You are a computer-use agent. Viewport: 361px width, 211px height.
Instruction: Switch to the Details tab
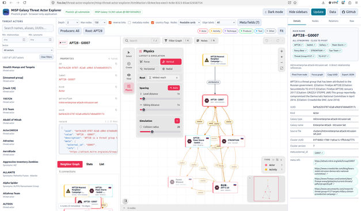(x=297, y=21)
